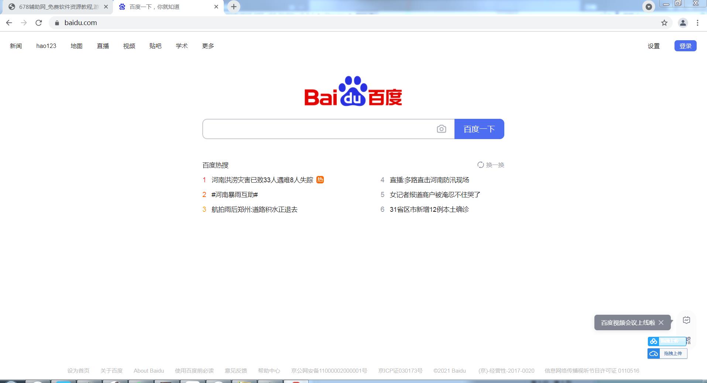Expand the 更多 menu
This screenshot has width=707, height=383.
pyautogui.click(x=208, y=46)
